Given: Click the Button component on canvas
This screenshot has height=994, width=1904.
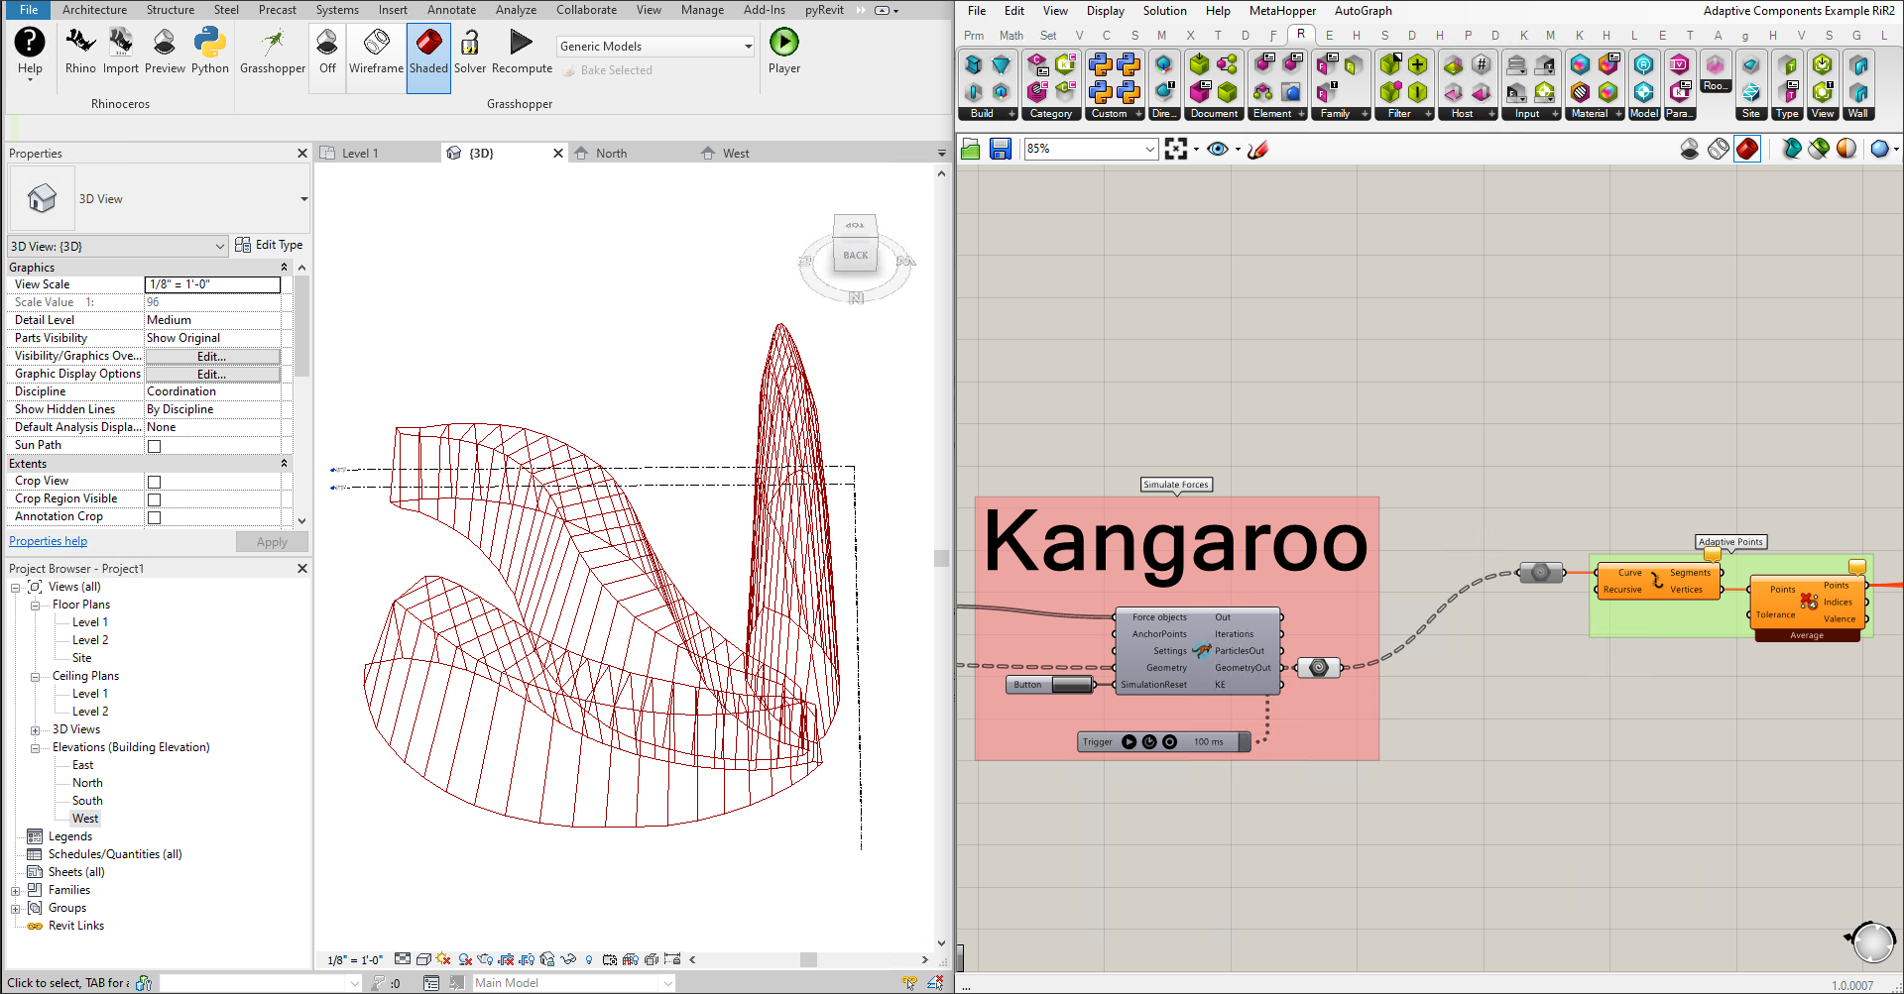Looking at the screenshot, I should click(x=1049, y=685).
